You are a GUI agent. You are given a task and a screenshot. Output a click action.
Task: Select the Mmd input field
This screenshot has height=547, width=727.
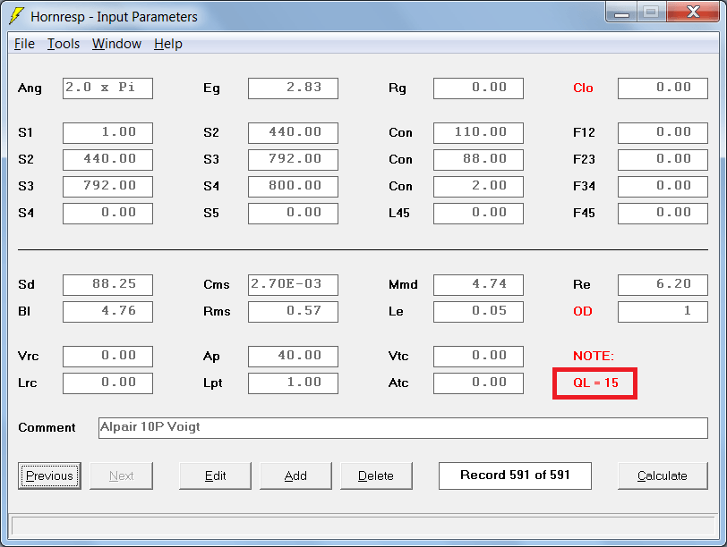coord(478,285)
